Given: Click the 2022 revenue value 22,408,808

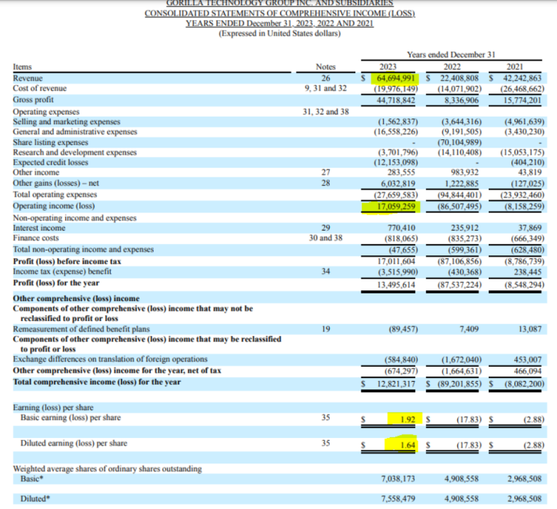Looking at the screenshot, I should click(x=460, y=78).
